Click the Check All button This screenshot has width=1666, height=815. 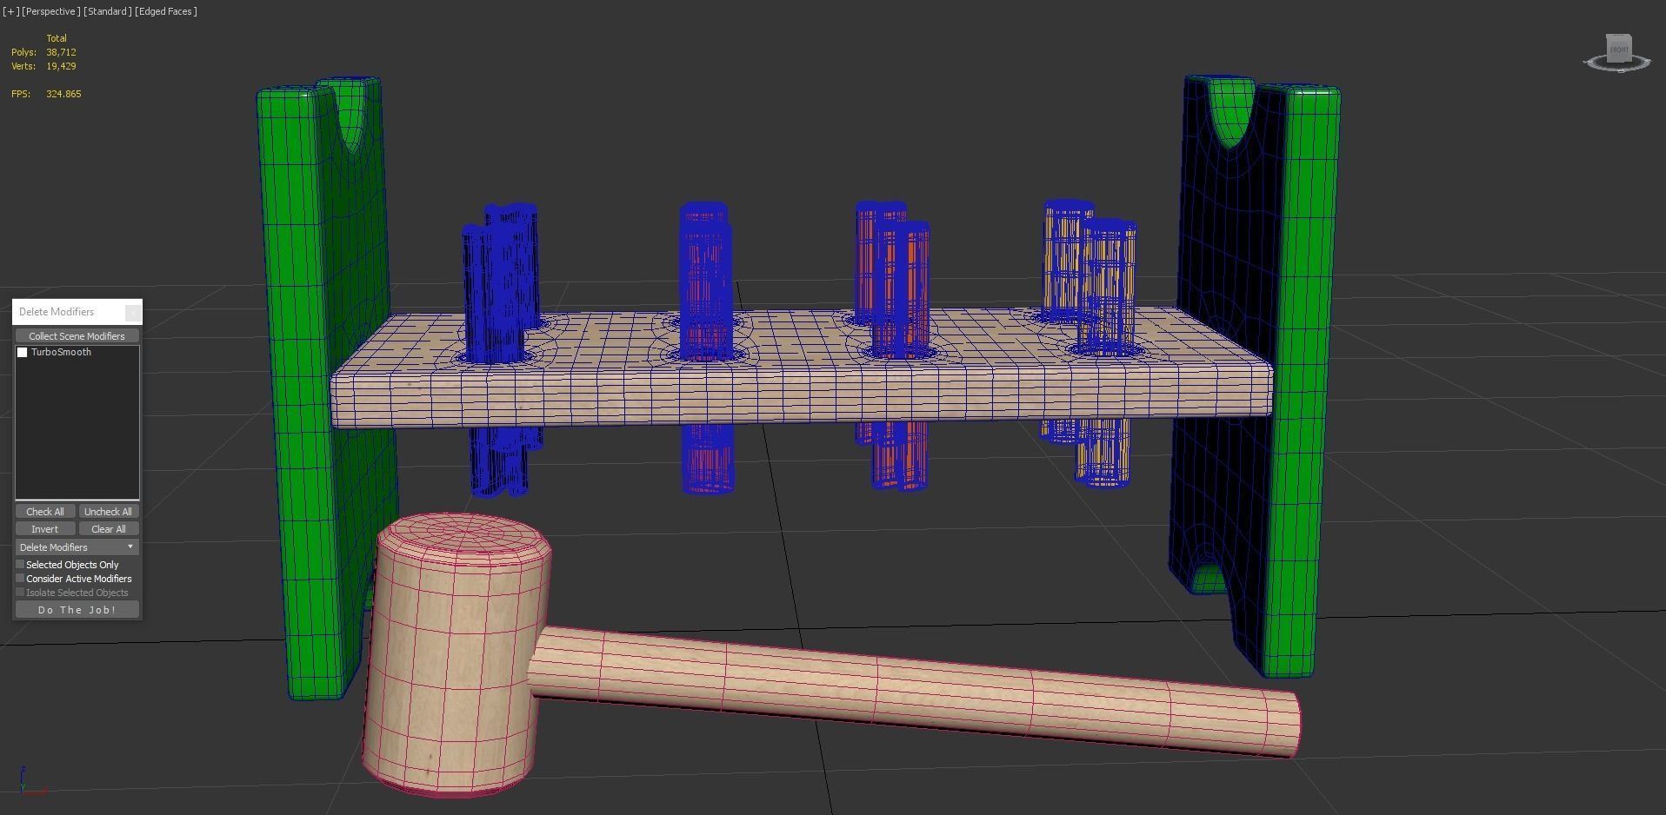[x=45, y=512]
